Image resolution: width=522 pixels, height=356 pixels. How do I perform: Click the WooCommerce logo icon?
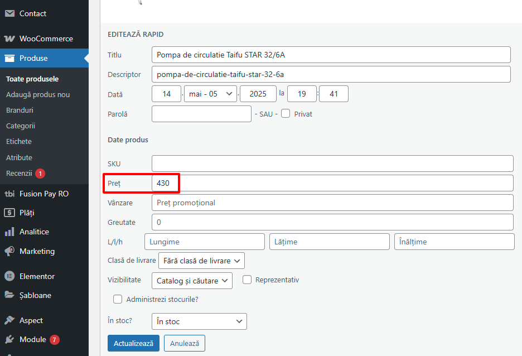pyautogui.click(x=9, y=39)
